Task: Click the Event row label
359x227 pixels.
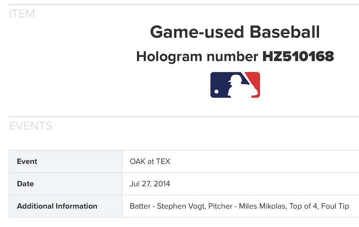Action: pos(27,161)
